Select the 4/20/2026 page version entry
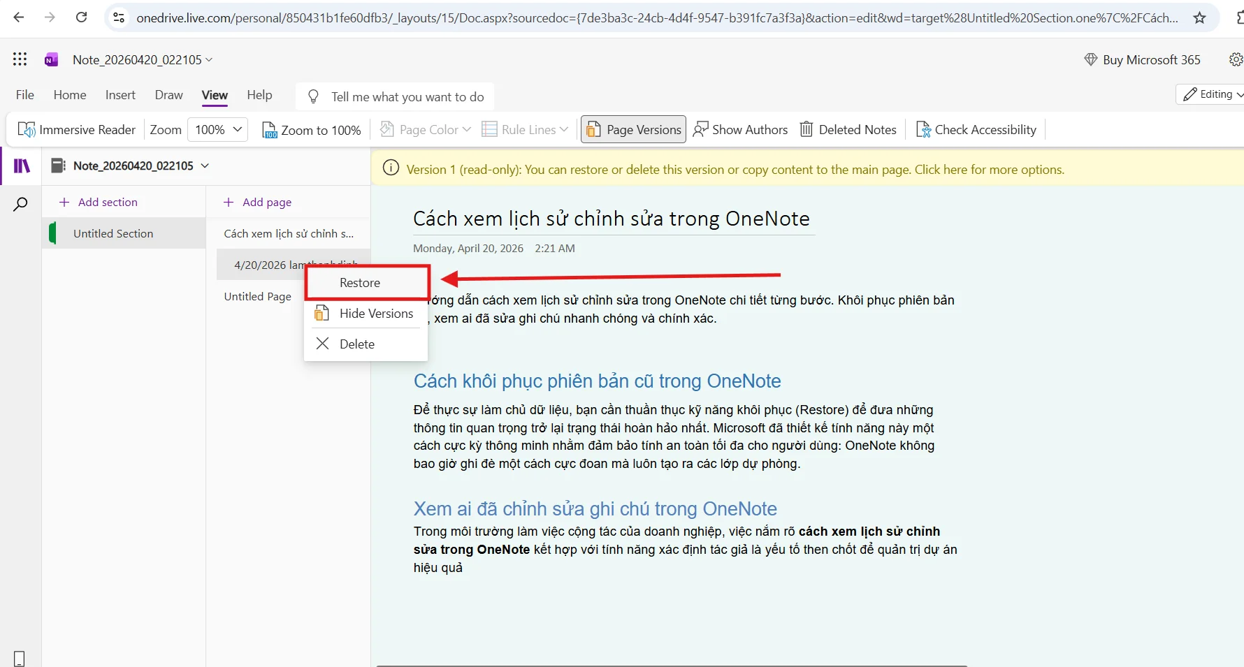 click(294, 265)
